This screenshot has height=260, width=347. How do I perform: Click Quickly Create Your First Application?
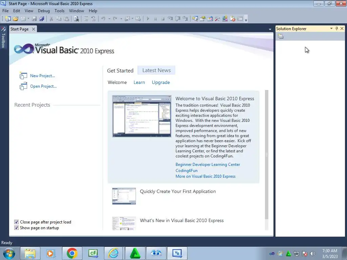178,192
